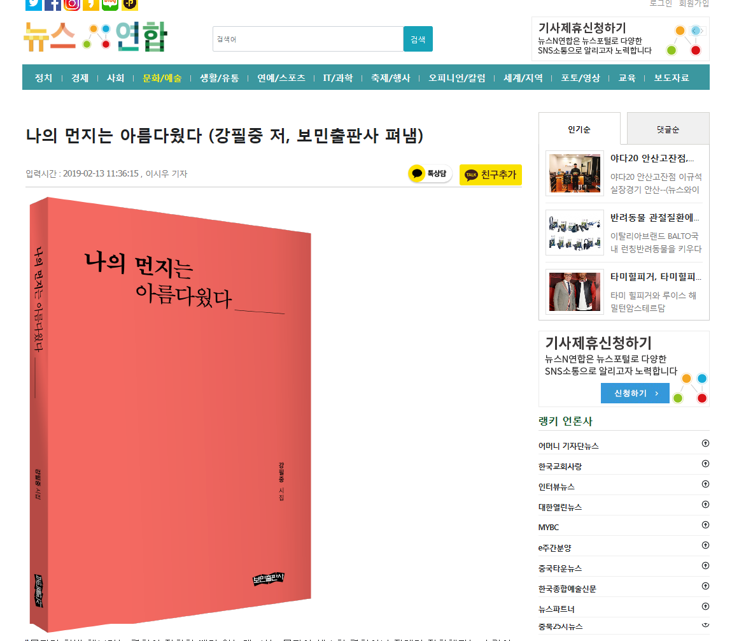753x641 pixels.
Task: Click the 뉴스연합 site logo
Action: pyautogui.click(x=96, y=36)
